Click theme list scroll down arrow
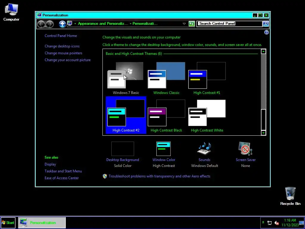305x229 pixels. click(263, 133)
